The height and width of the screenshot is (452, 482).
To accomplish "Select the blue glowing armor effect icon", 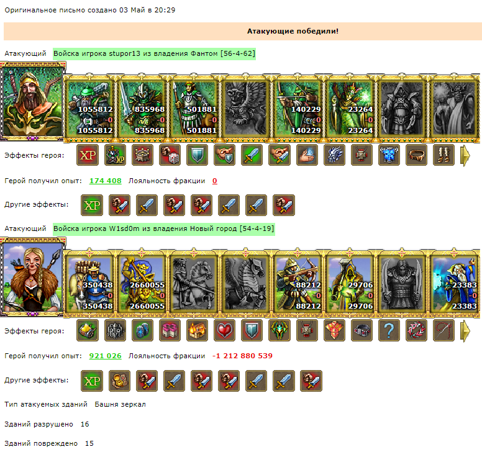I will pos(389,155).
